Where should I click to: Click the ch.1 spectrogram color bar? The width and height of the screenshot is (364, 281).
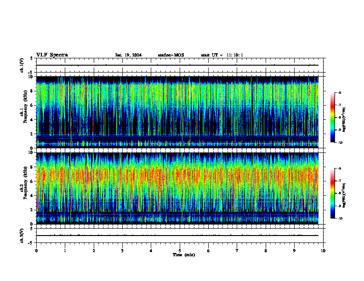pos(332,118)
